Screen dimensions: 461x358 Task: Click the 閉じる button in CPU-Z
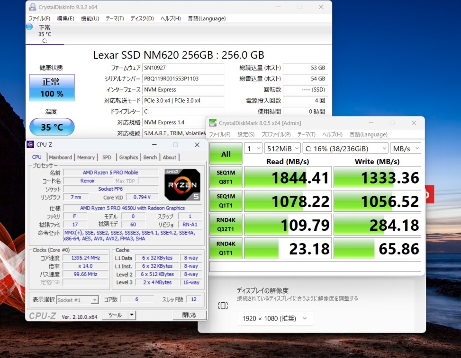(x=190, y=315)
